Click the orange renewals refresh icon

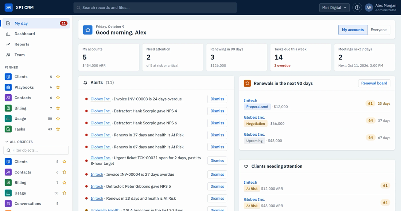[247, 83]
